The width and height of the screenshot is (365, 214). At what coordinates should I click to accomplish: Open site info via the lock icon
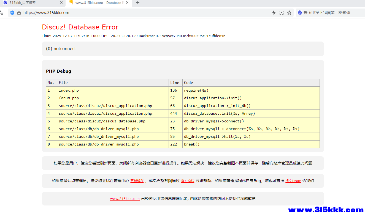[19, 13]
